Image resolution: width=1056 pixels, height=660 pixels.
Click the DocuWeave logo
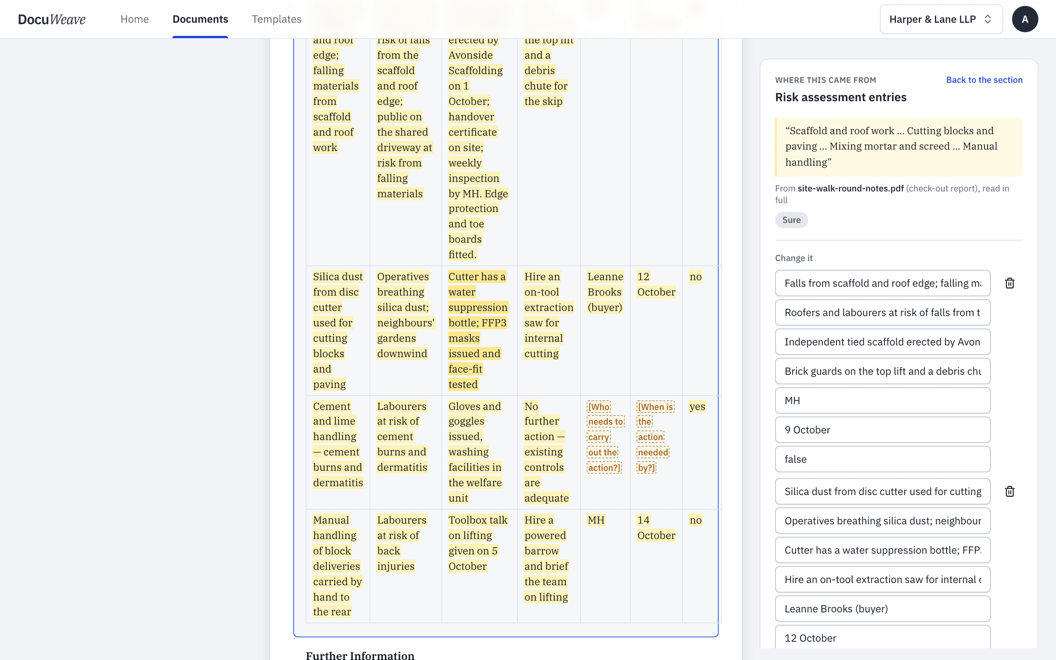(x=51, y=19)
